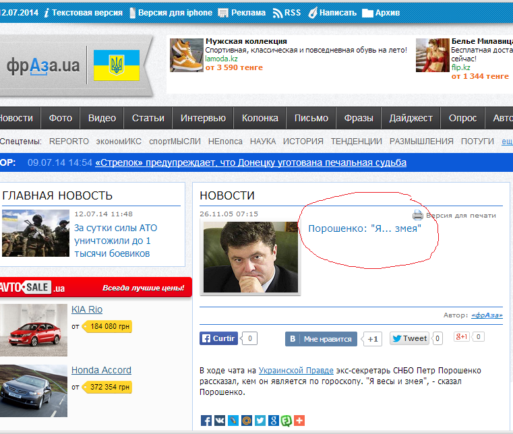The height and width of the screenshot is (434, 513).
Task: Click the printer icon for print version
Action: point(418,215)
